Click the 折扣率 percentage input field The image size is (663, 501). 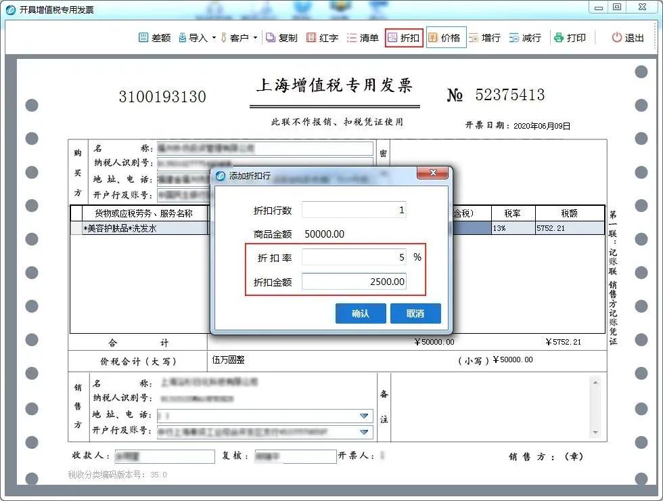click(x=354, y=257)
